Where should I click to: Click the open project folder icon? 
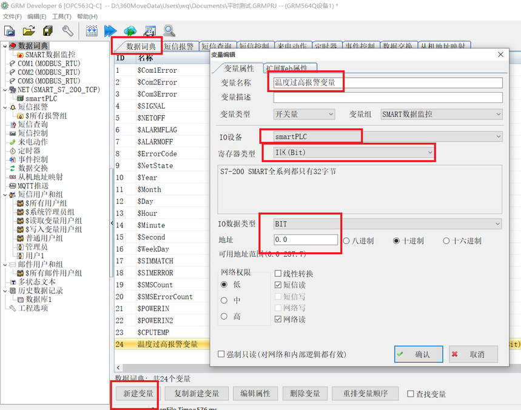(29, 31)
